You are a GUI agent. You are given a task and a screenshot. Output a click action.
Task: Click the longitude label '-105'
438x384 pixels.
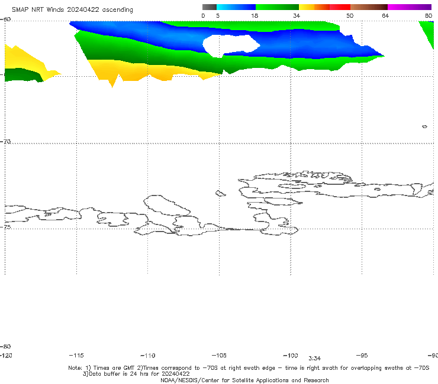pos(219,355)
